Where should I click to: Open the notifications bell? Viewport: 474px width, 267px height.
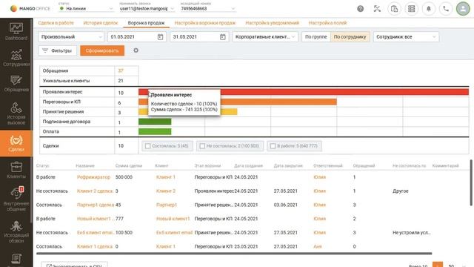pos(428,9)
